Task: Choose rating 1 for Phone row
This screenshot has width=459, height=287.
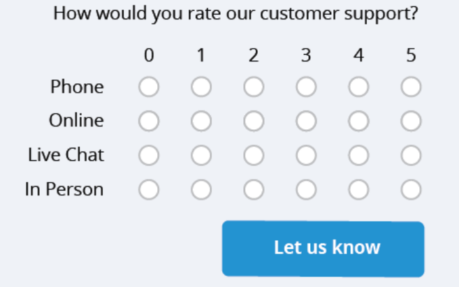Action: click(x=201, y=87)
